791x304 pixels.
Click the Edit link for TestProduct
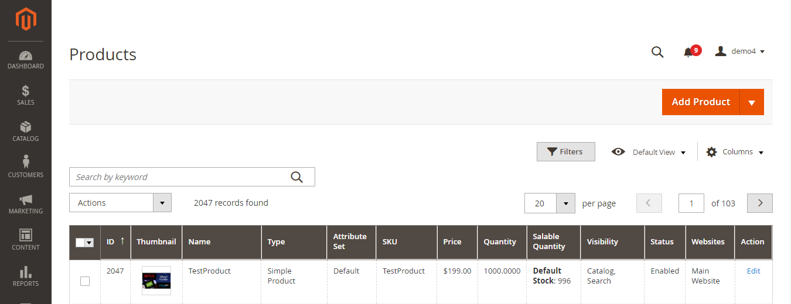(x=754, y=271)
